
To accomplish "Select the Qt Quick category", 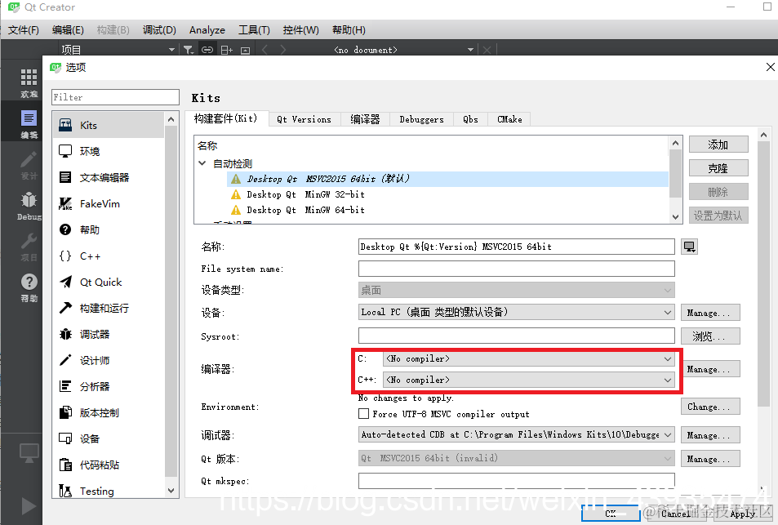I will (x=108, y=282).
